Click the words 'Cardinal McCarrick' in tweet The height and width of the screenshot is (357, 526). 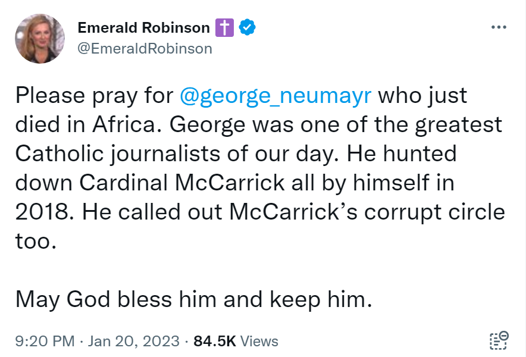182,183
